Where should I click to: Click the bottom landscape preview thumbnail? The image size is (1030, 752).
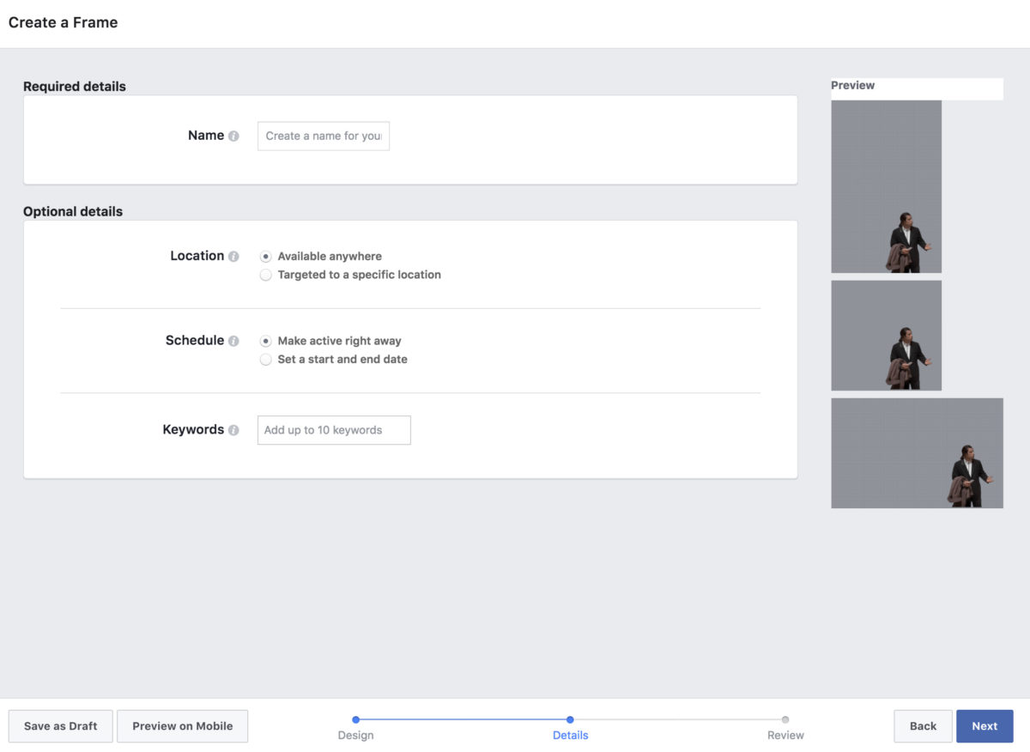(917, 452)
